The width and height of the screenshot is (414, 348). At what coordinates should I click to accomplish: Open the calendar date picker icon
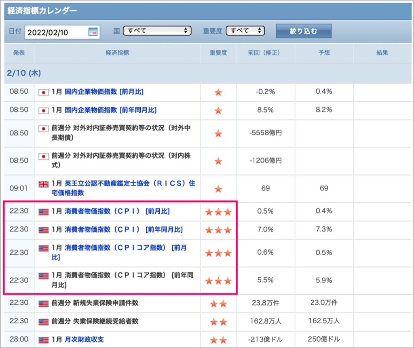(93, 32)
